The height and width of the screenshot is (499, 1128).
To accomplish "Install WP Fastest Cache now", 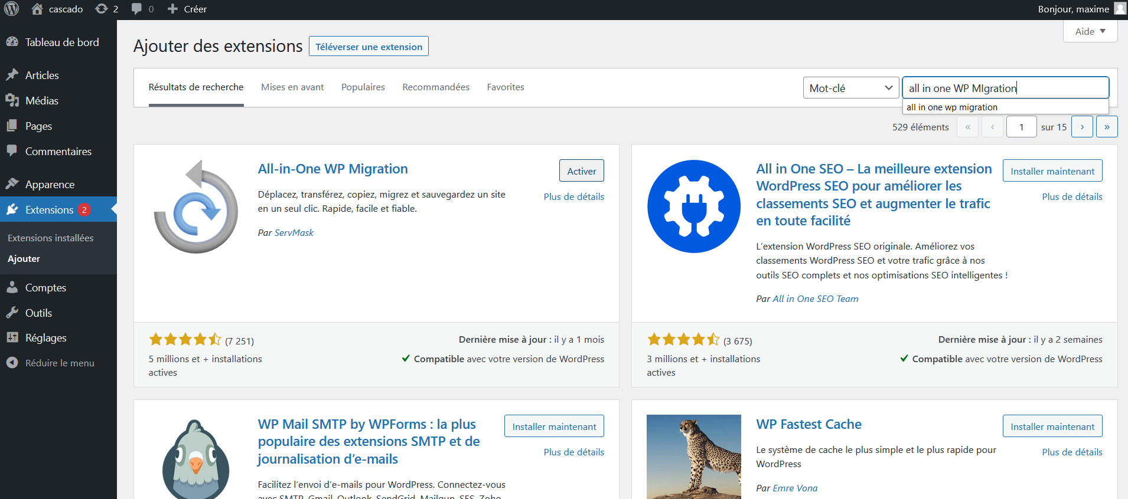I will [1052, 426].
